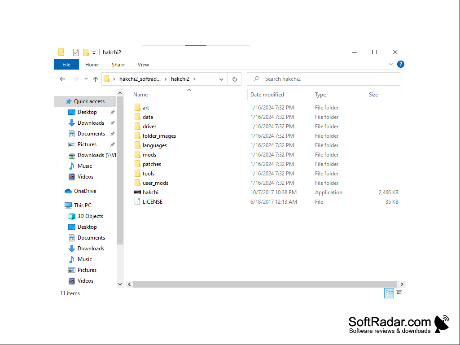Refresh the hakchi2 folder view

[x=235, y=79]
